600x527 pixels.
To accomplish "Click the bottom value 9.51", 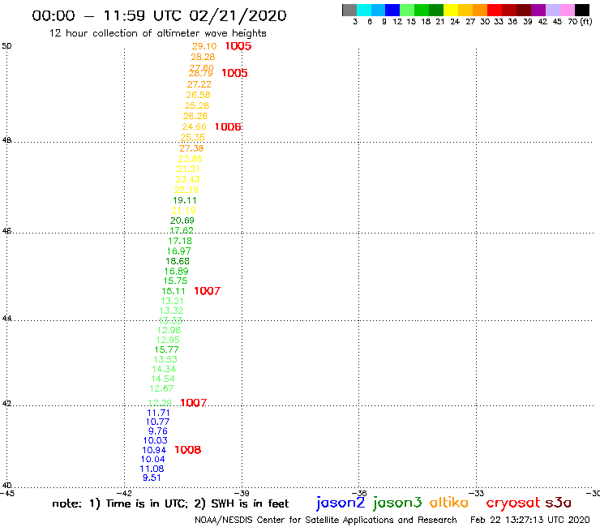I will click(x=152, y=478).
